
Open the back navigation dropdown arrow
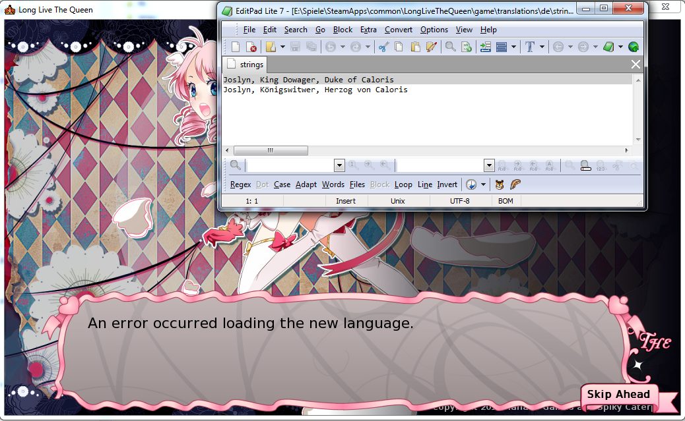[x=570, y=47]
